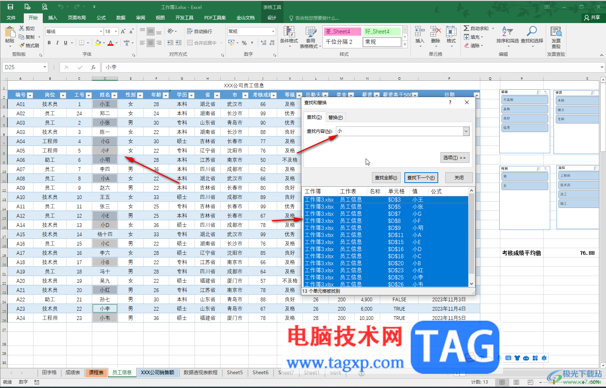Click Increase Indent icon
This screenshot has width=606, height=388.
[x=179, y=43]
